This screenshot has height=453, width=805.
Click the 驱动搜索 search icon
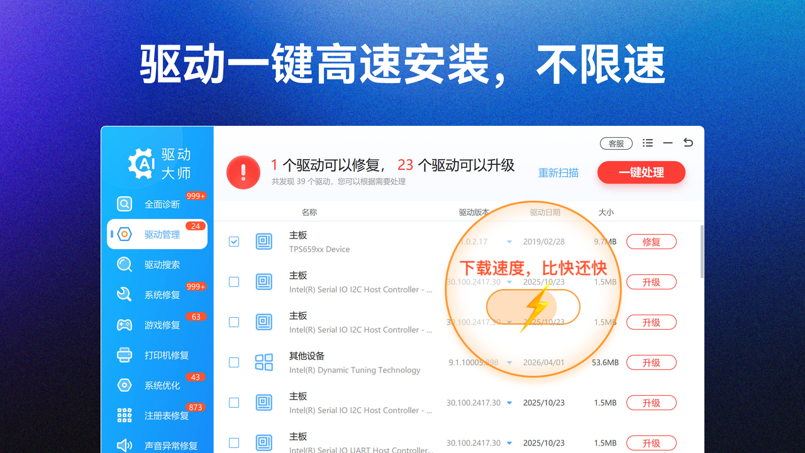click(125, 264)
